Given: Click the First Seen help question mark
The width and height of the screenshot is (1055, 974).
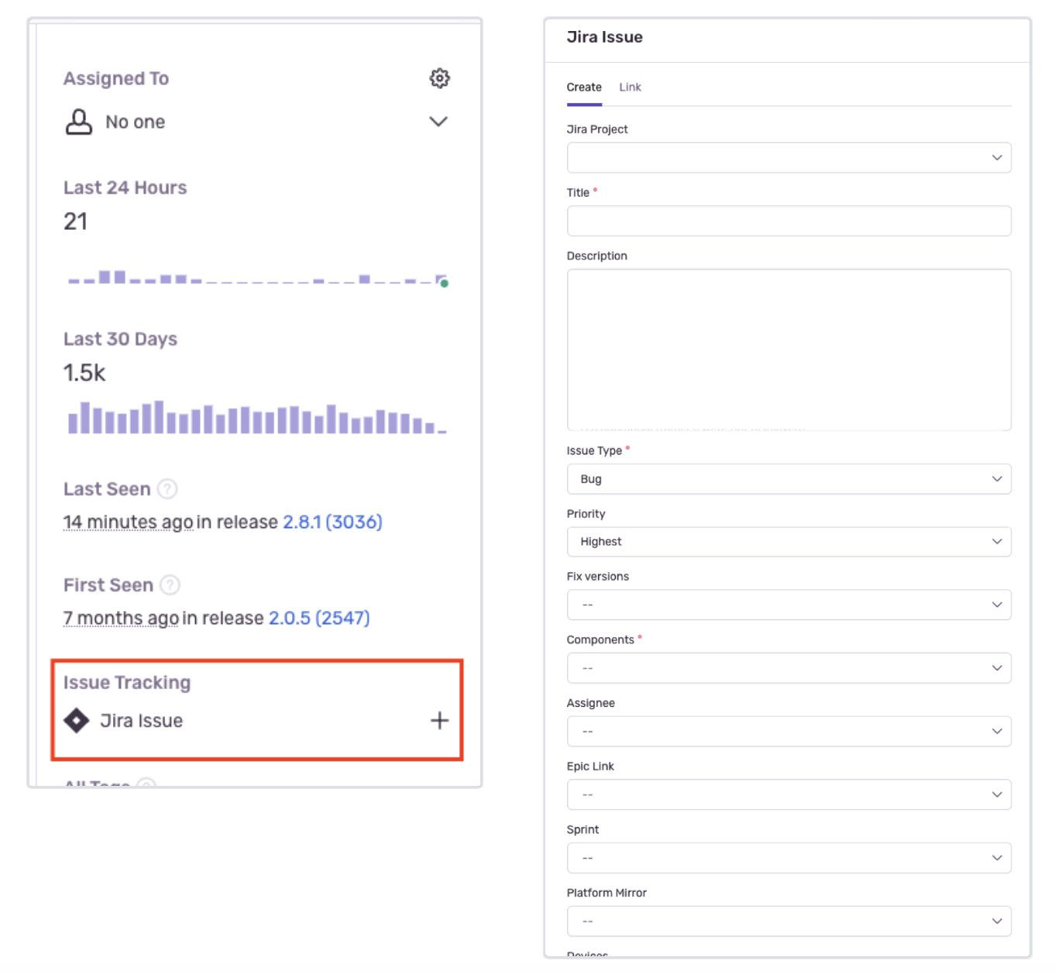Looking at the screenshot, I should point(170,585).
